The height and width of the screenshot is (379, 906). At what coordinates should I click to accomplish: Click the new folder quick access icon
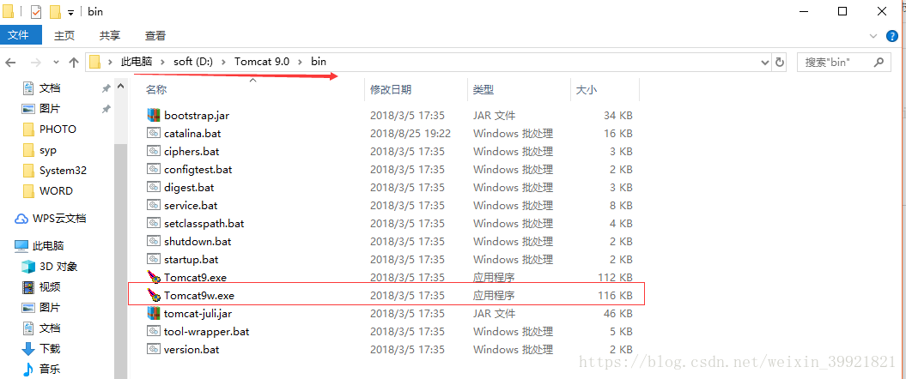(x=55, y=11)
